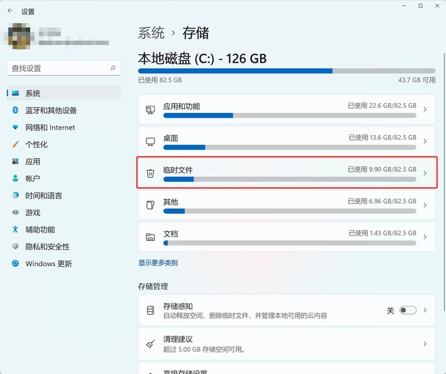Click the person icon beside 帐户
Image resolution: width=446 pixels, height=374 pixels.
point(15,178)
